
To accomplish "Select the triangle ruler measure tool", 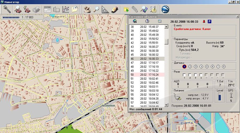I will 105,10.
